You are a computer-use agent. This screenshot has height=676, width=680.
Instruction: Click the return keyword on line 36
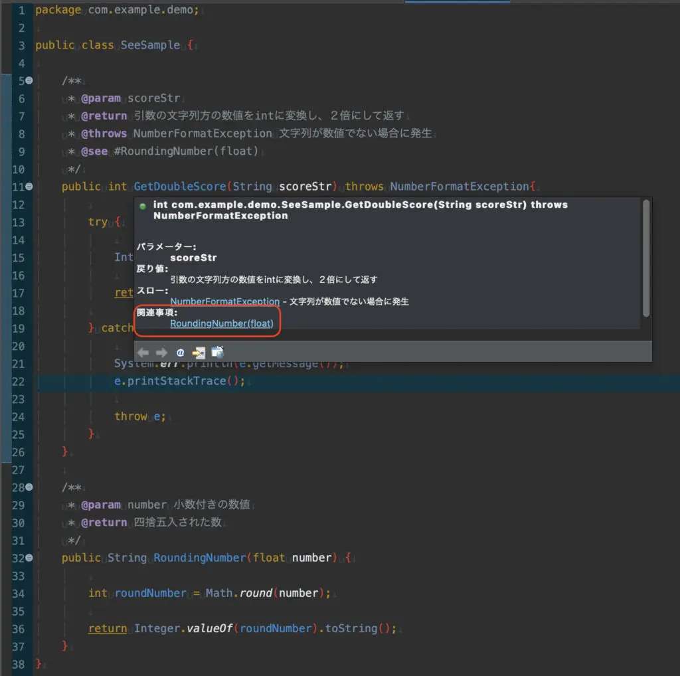click(108, 628)
